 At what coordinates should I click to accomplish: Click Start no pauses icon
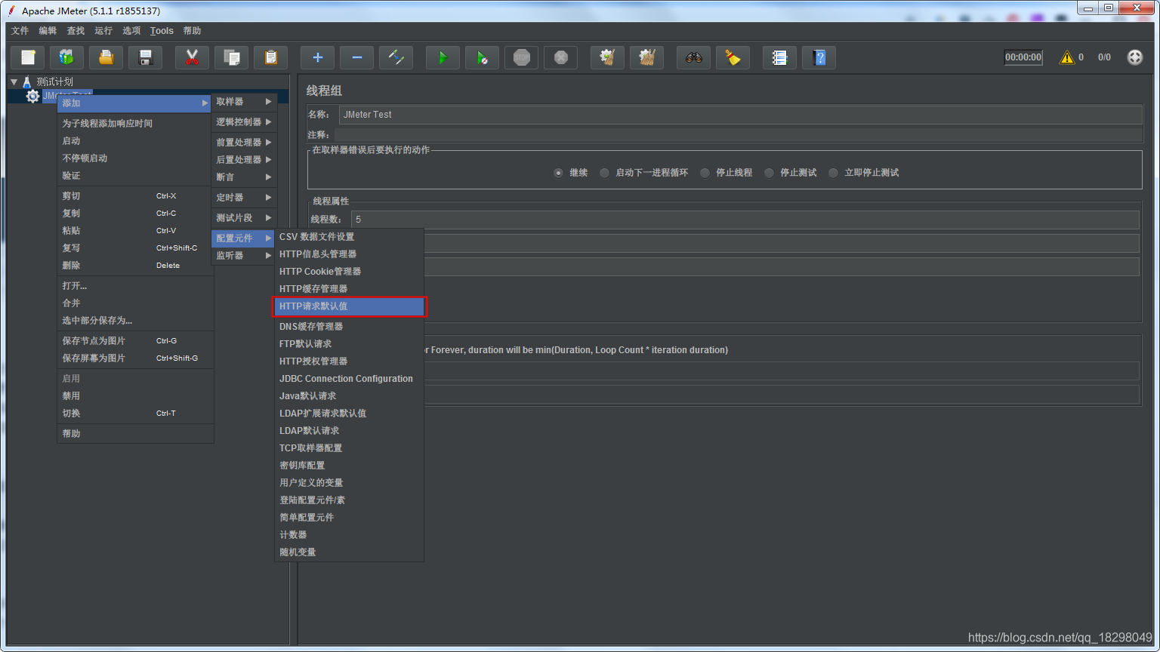pos(483,57)
